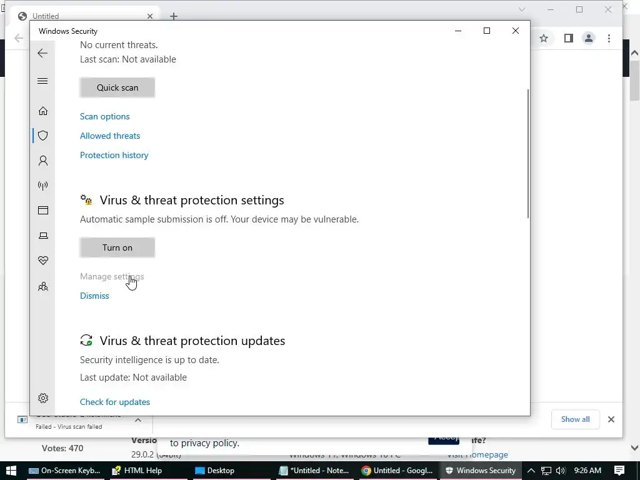Open the Windows Start menu
The height and width of the screenshot is (480, 640).
[x=11, y=471]
